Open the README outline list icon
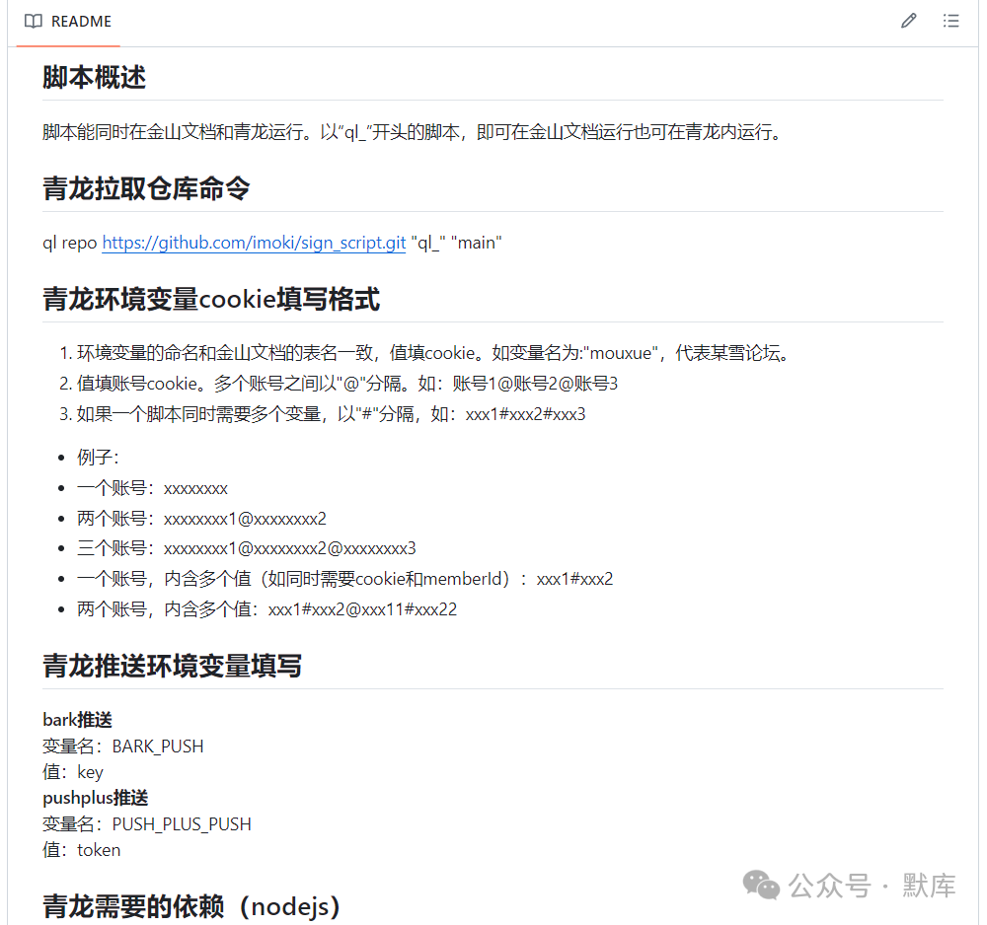The width and height of the screenshot is (987, 925). [x=950, y=22]
